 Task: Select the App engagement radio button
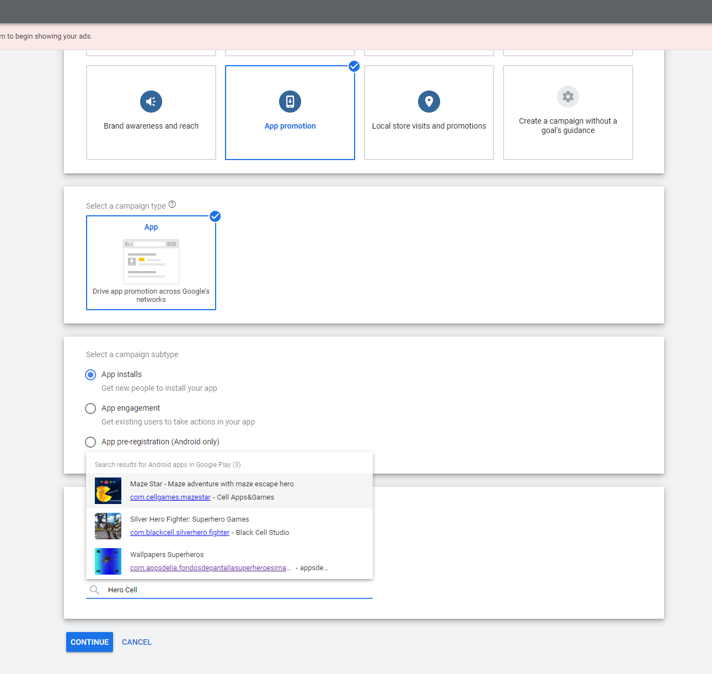click(x=90, y=408)
